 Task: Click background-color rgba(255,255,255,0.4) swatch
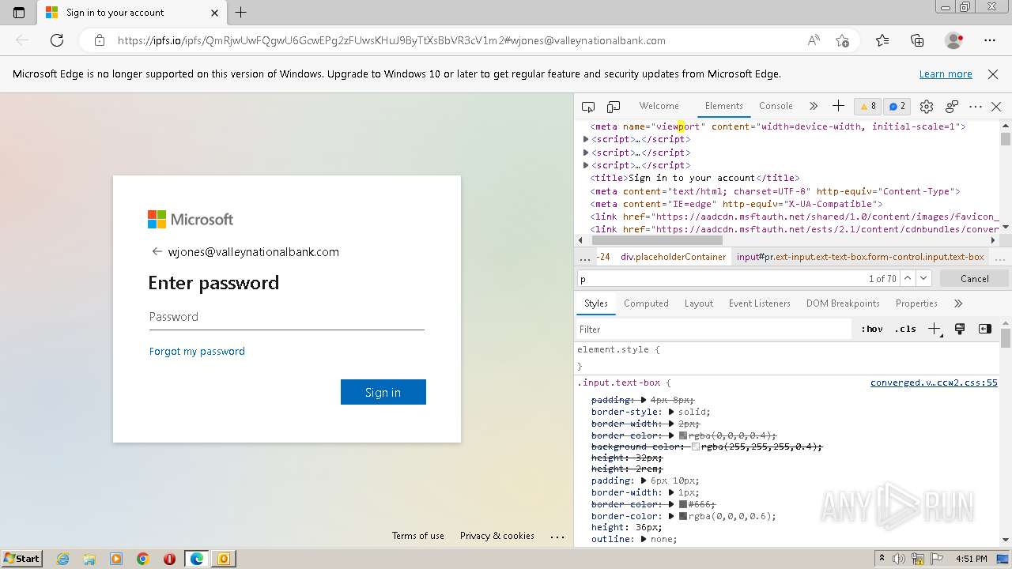[x=696, y=447]
